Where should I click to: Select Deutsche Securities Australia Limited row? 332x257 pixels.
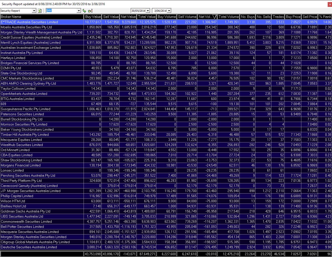pyautogui.click(x=166, y=247)
